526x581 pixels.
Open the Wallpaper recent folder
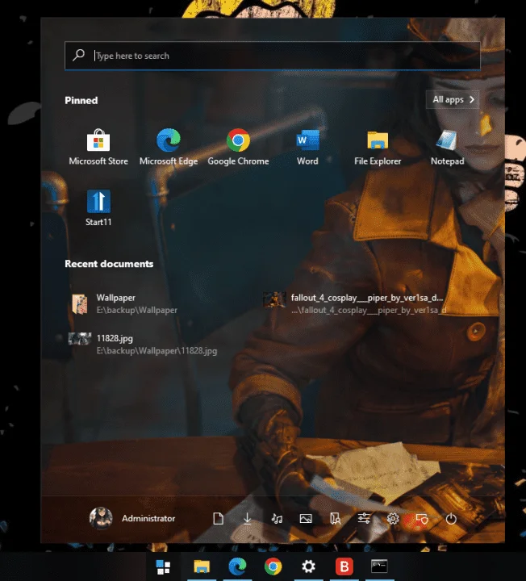pos(124,304)
